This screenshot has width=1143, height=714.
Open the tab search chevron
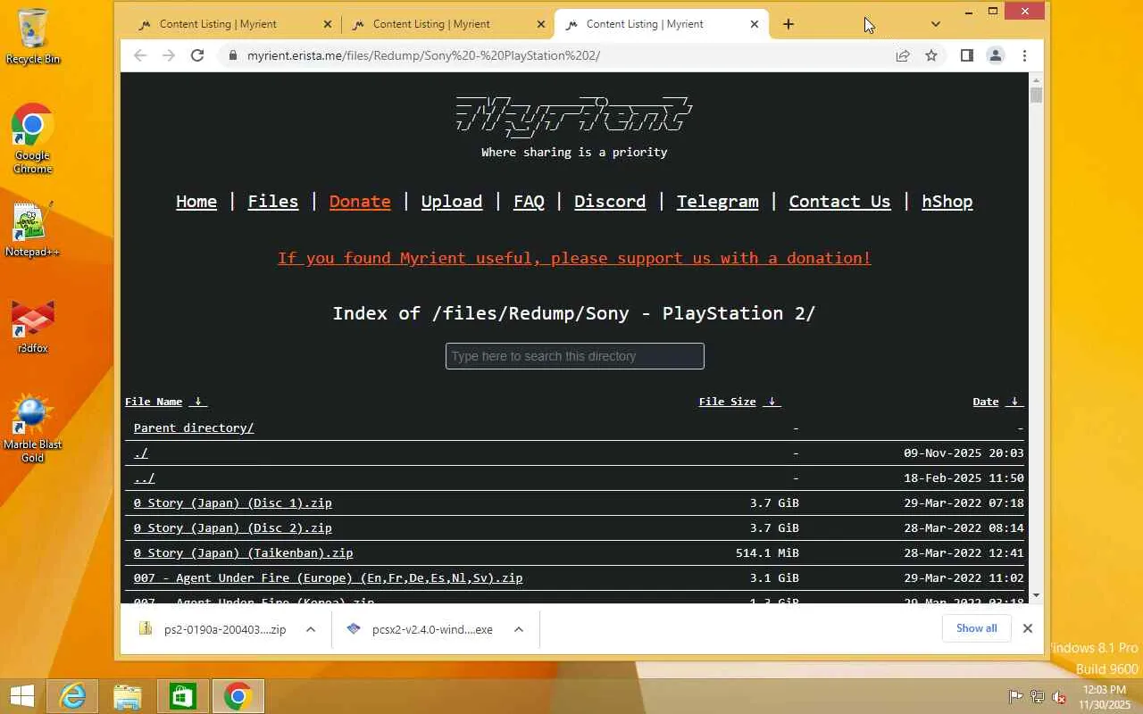(935, 24)
